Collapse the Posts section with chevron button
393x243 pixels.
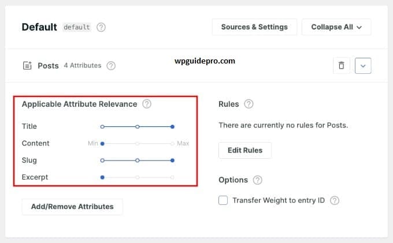(x=363, y=65)
